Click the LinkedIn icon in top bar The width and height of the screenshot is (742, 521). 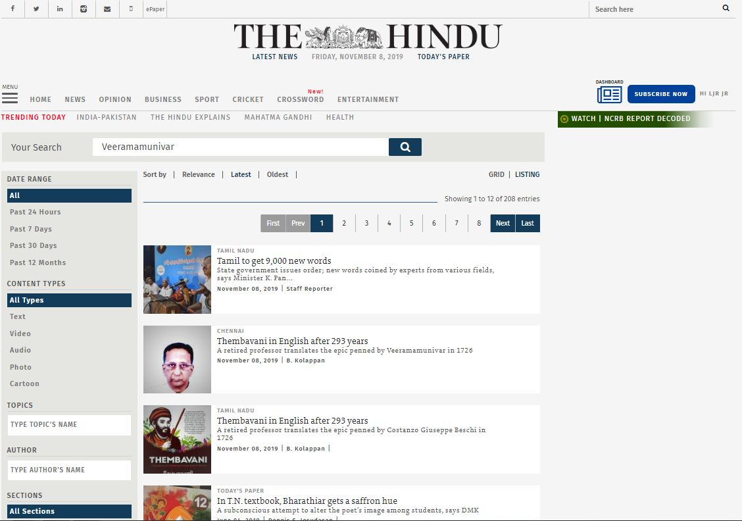click(60, 9)
